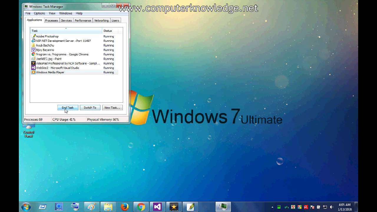Select 'WebSite2 - Microsoft Visual Studio' row
Screen dimensions: 377x212
pyautogui.click(x=74, y=68)
